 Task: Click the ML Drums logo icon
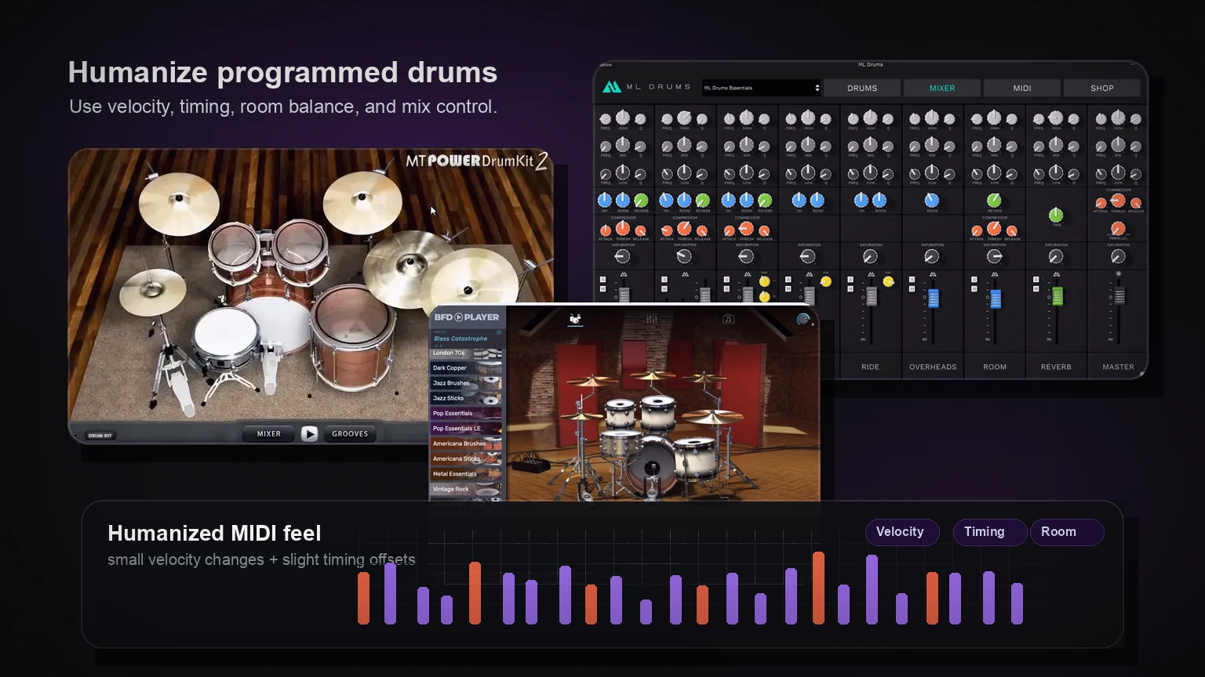612,87
